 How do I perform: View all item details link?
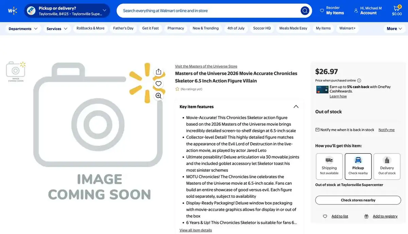(x=195, y=230)
